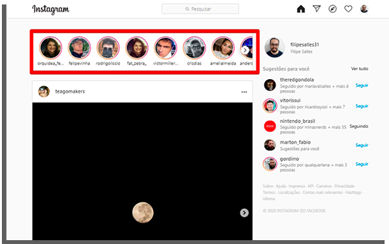Open theredgondola username
The width and height of the screenshot is (389, 244).
tap(297, 80)
